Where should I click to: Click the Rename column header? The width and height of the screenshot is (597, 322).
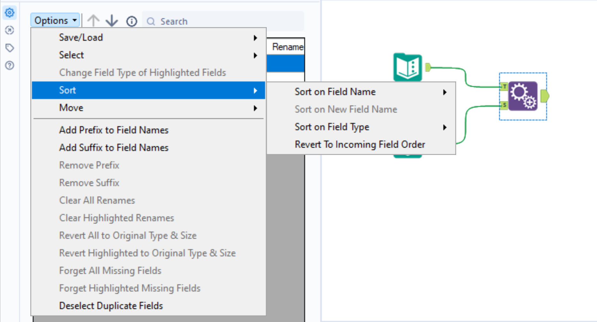pos(287,47)
